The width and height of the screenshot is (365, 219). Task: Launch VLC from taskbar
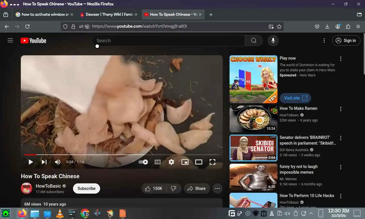60,213
